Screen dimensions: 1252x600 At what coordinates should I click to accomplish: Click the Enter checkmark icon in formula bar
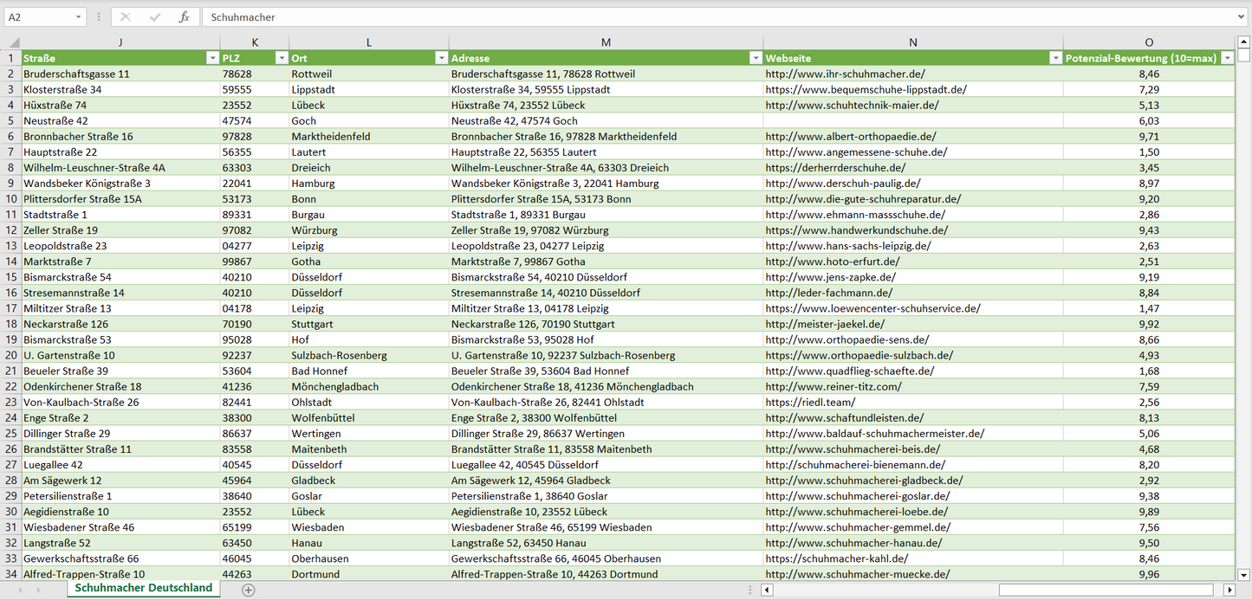tap(155, 17)
